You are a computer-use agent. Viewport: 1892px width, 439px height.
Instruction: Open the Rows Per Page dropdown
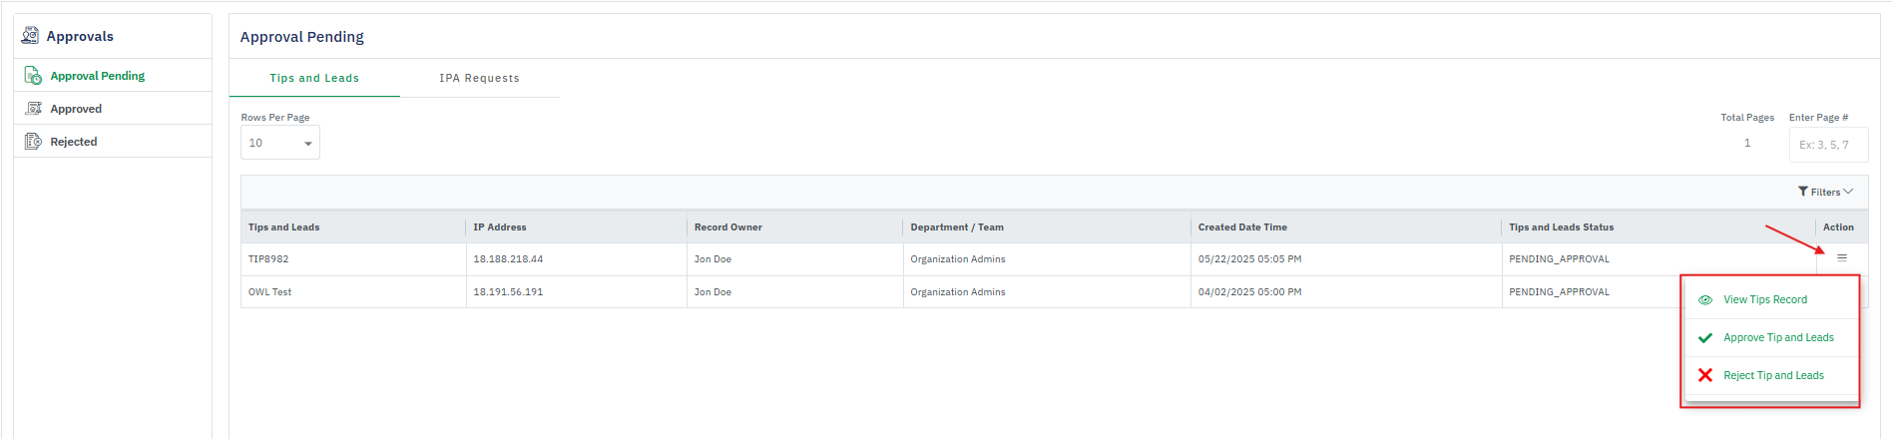(x=279, y=144)
